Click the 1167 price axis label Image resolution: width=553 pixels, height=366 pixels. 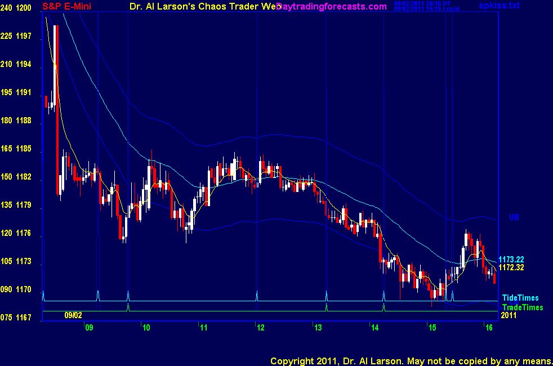[x=24, y=318]
